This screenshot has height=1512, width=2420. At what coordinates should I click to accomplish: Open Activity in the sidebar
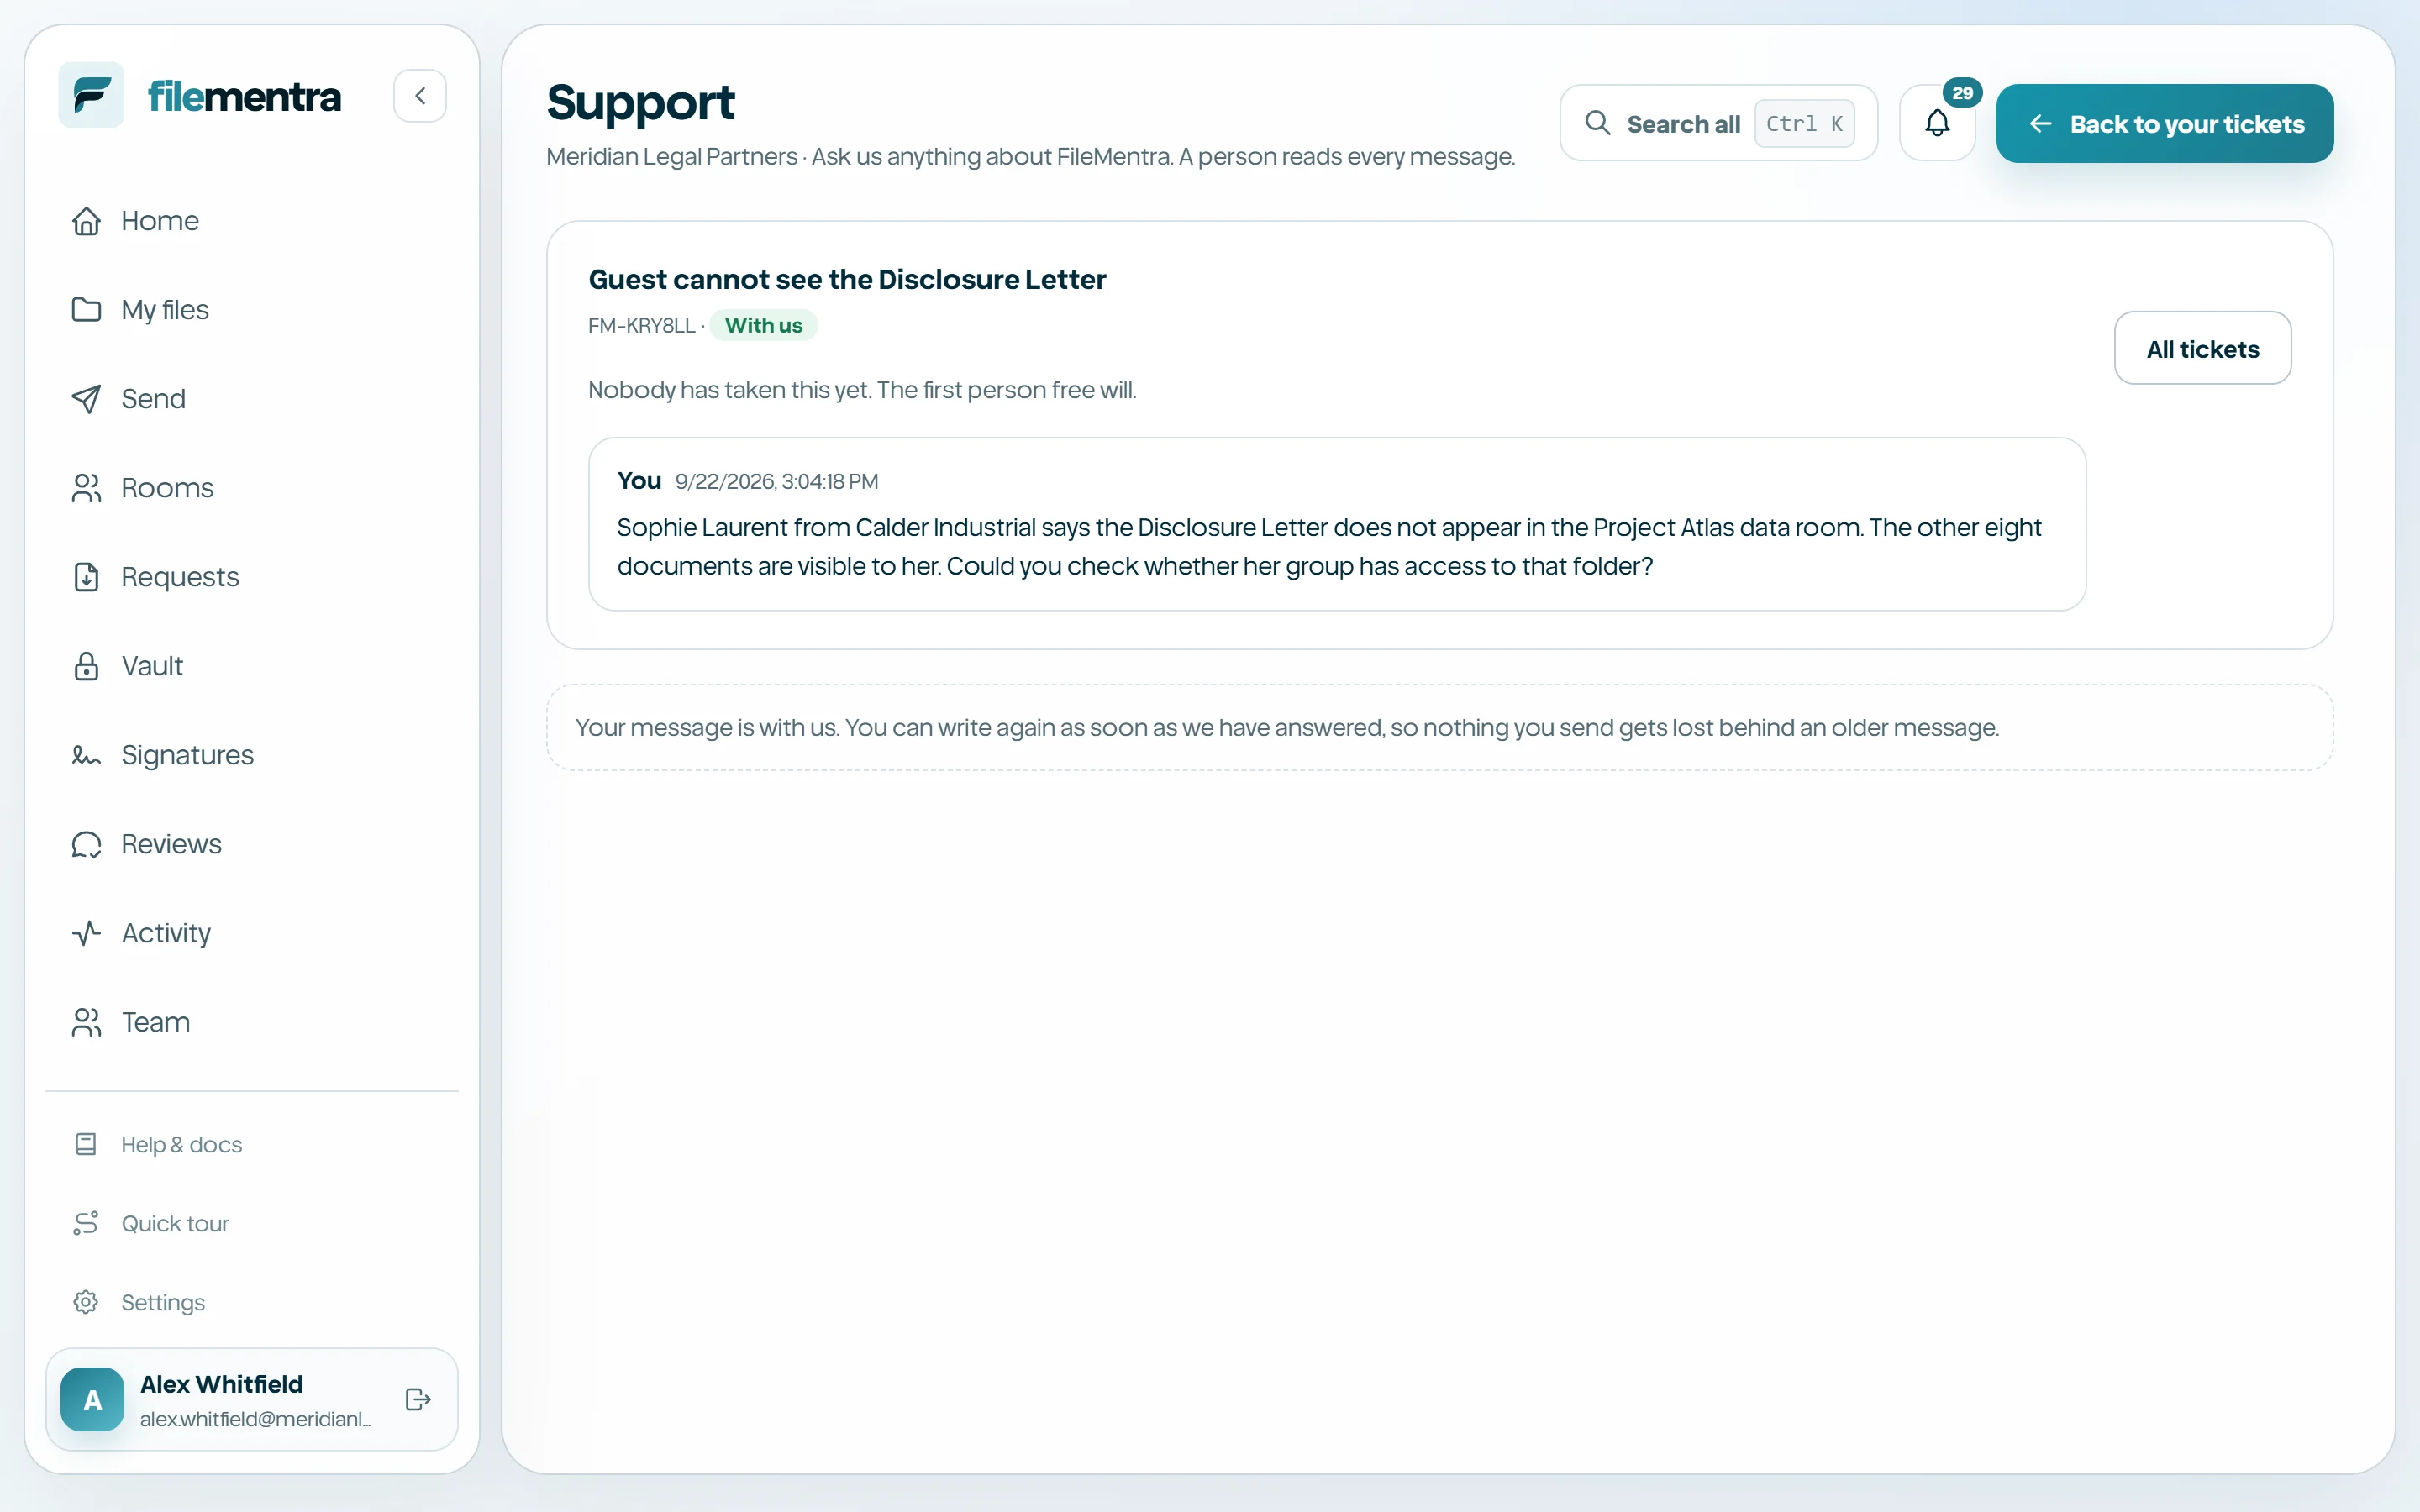[x=251, y=933]
